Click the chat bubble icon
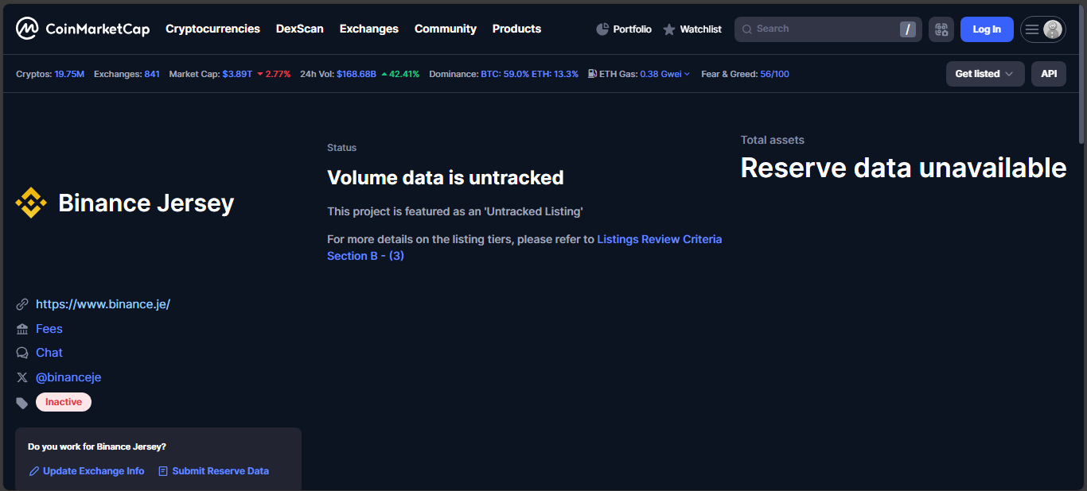 pyautogui.click(x=22, y=353)
